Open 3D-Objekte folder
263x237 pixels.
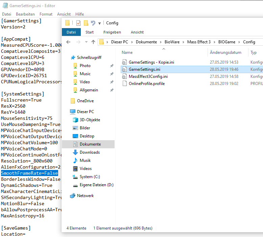pyautogui.click(x=90, y=120)
